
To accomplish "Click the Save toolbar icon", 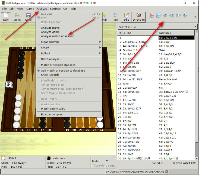I will 28,17.
